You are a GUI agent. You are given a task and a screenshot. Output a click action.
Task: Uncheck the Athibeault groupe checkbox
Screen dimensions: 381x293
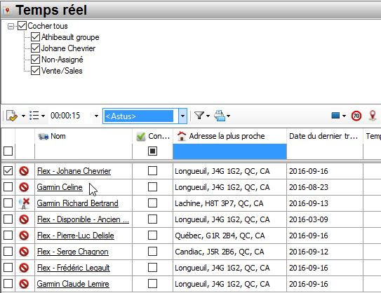point(36,37)
